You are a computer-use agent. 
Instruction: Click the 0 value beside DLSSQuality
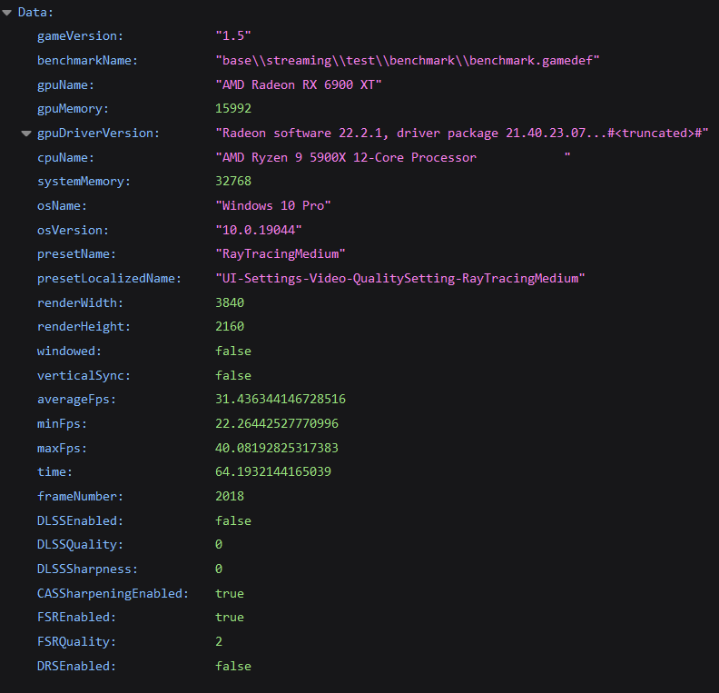click(219, 544)
